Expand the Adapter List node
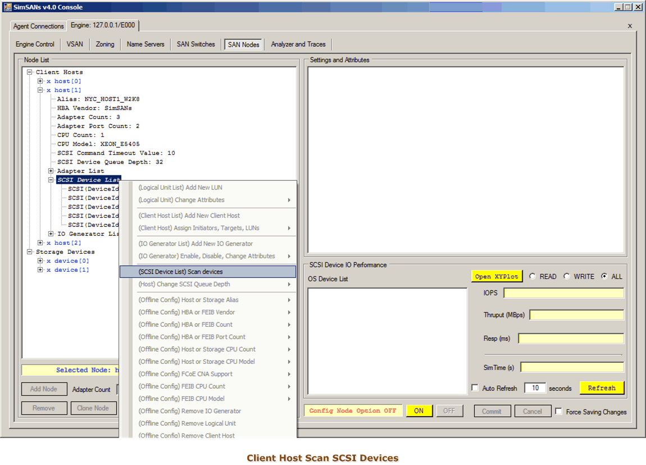The width and height of the screenshot is (646, 465). pyautogui.click(x=51, y=171)
